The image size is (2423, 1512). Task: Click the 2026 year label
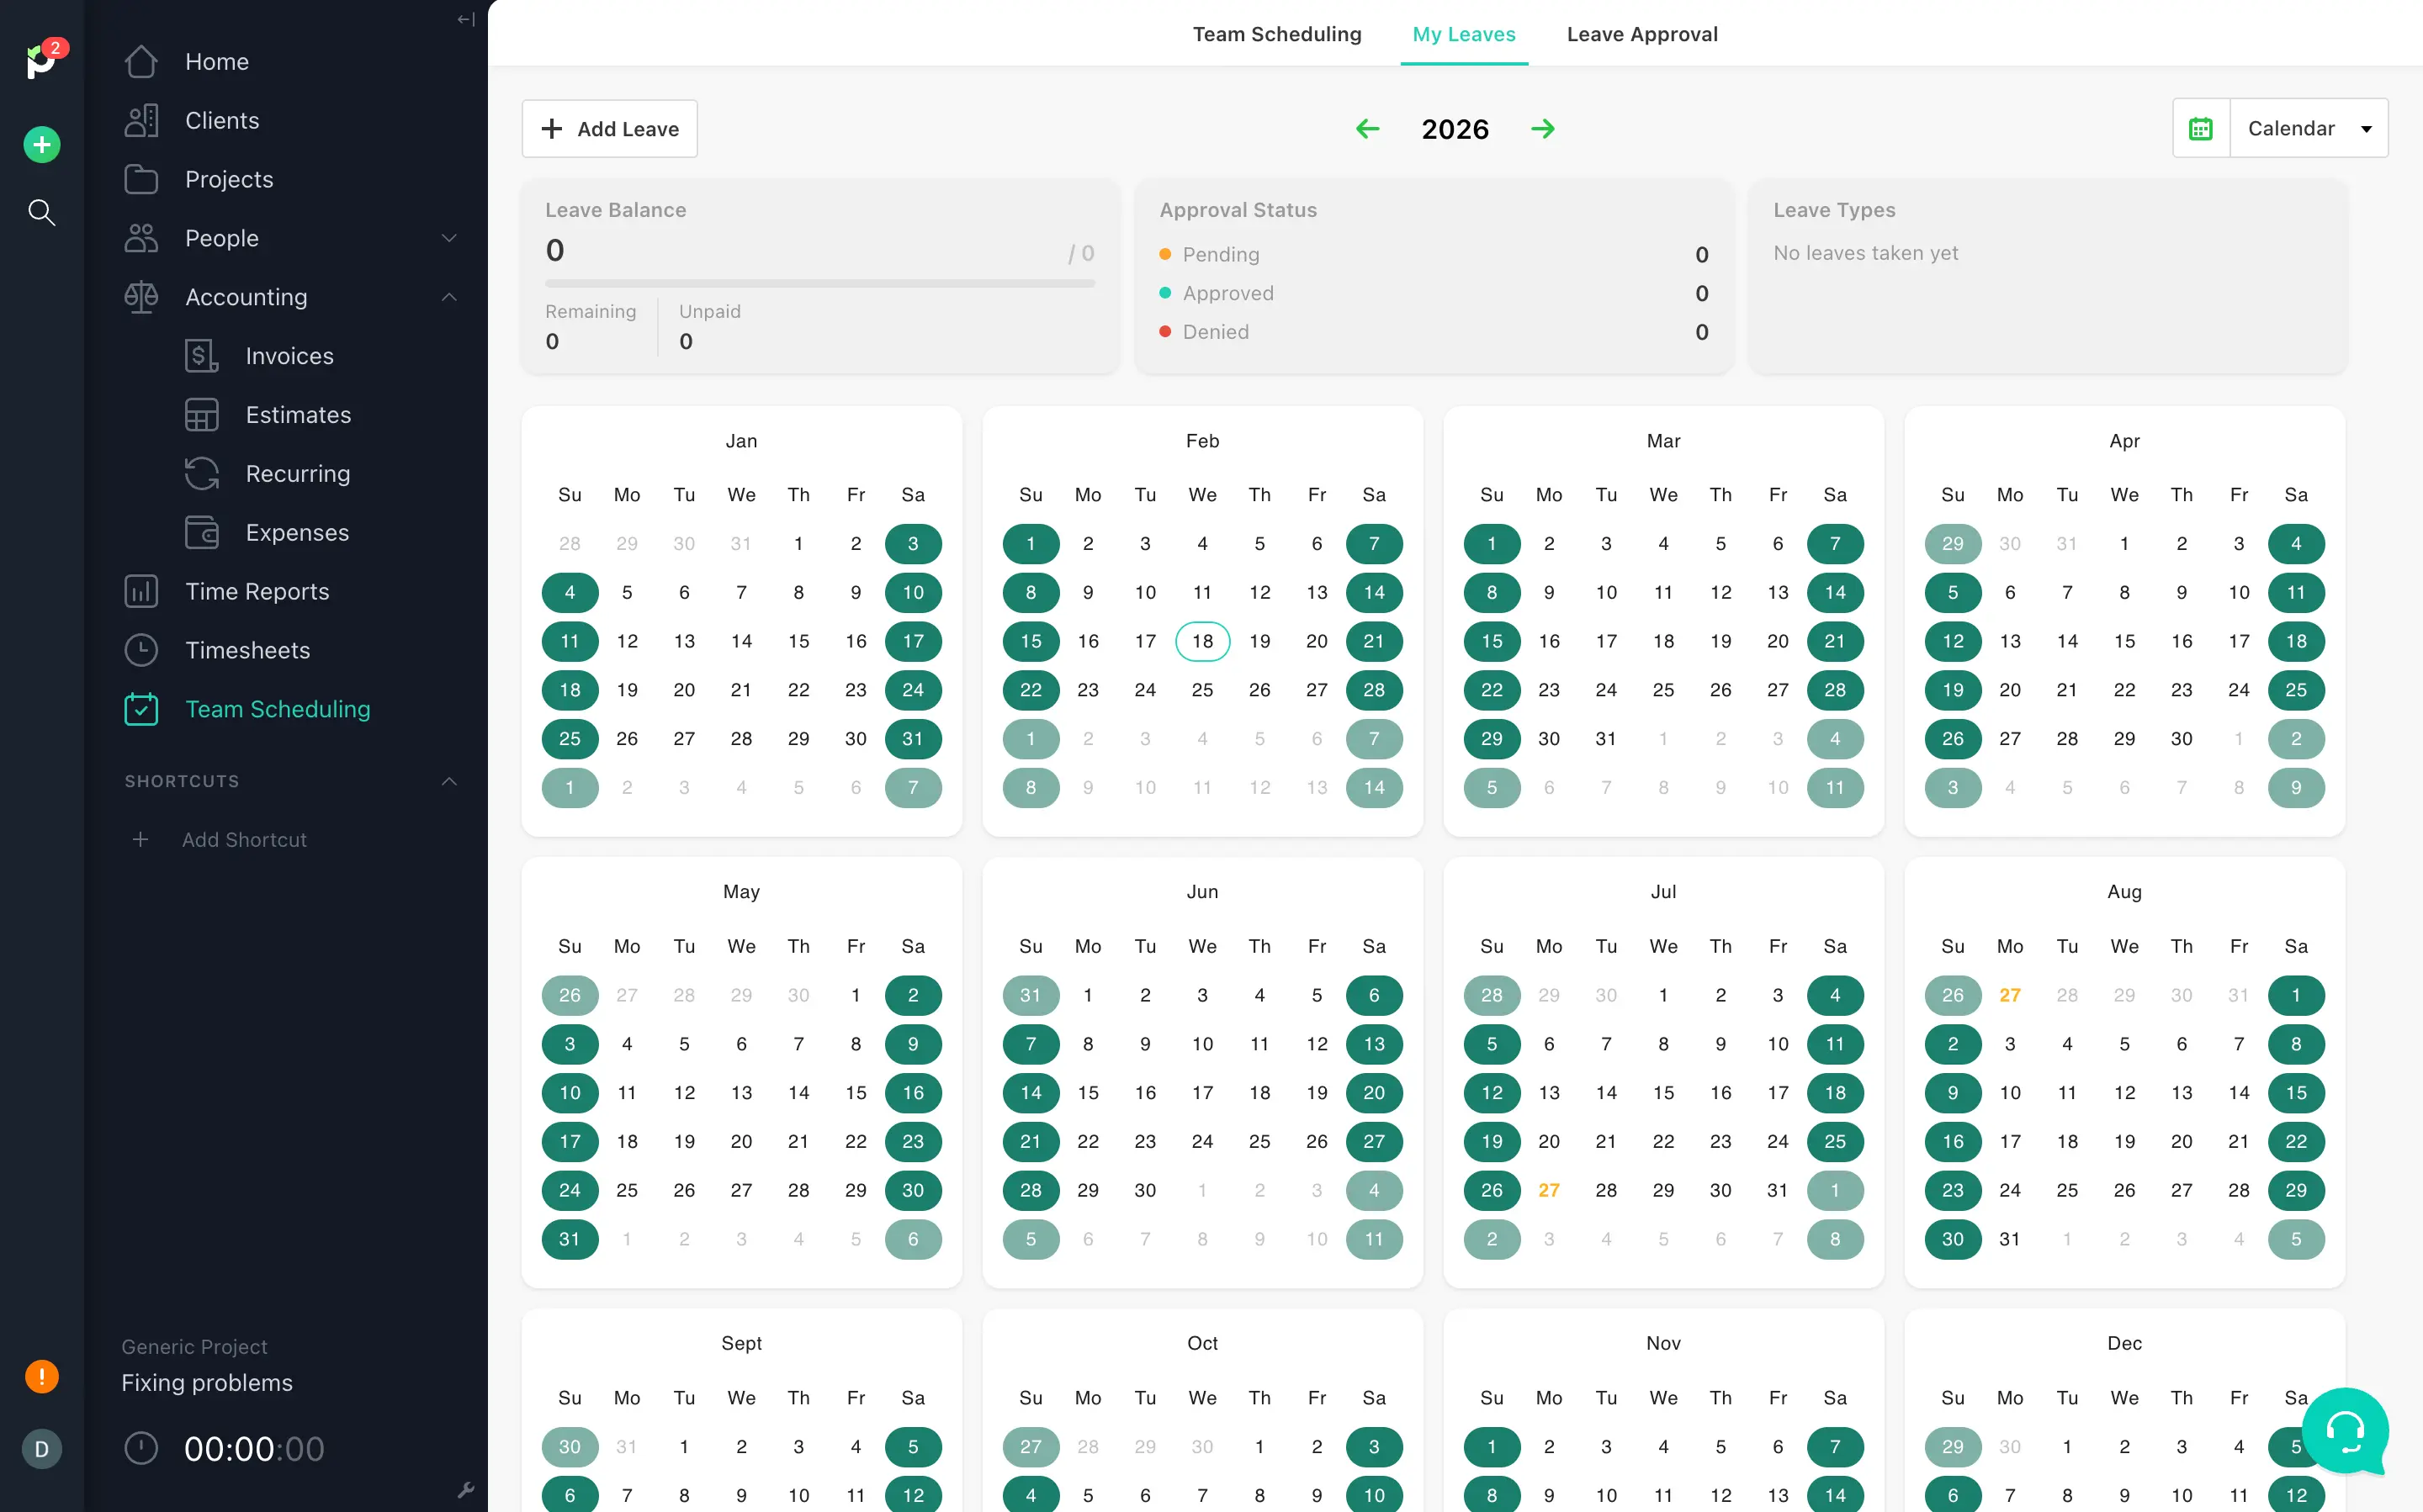click(1455, 129)
